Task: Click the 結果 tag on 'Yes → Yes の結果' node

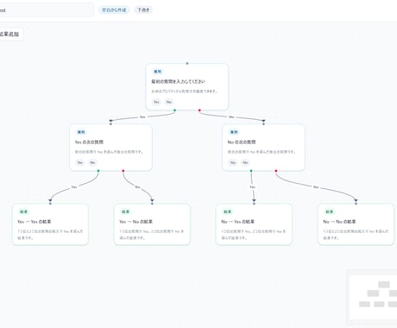Action: (x=23, y=211)
